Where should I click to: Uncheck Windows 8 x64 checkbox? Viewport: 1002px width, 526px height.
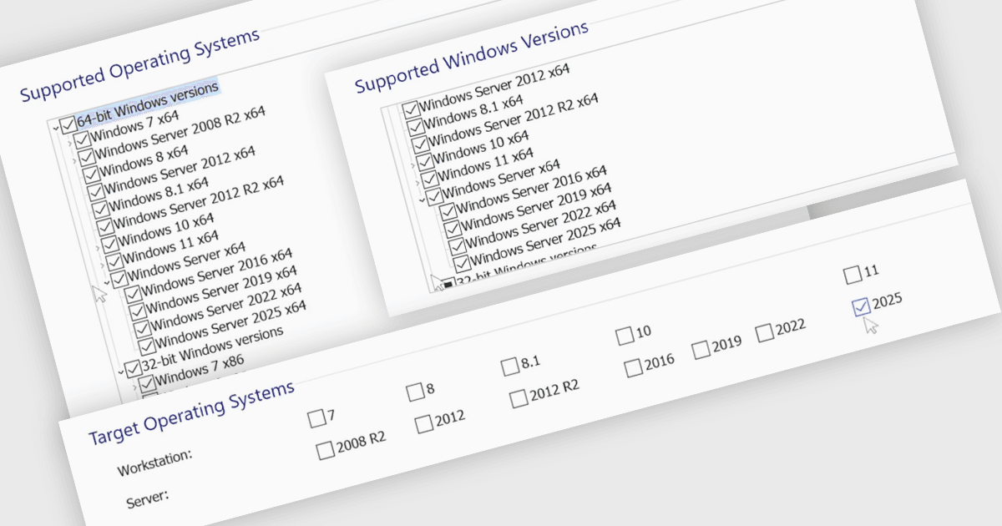pos(91,174)
